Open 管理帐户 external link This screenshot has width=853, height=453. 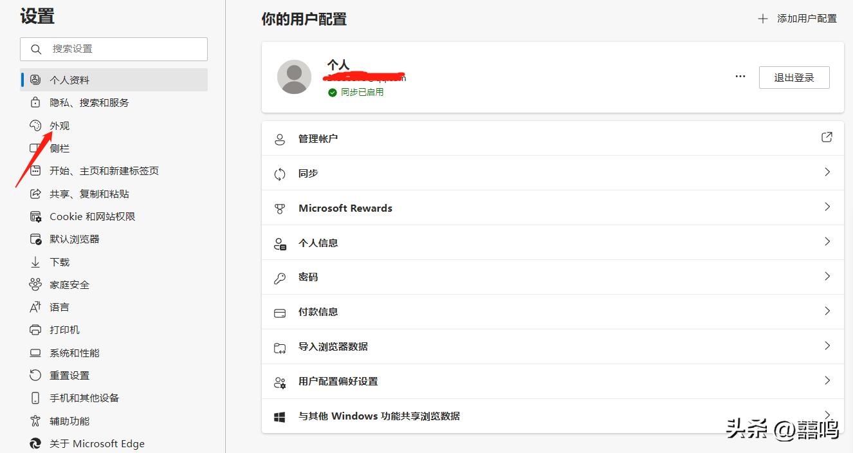pos(827,137)
